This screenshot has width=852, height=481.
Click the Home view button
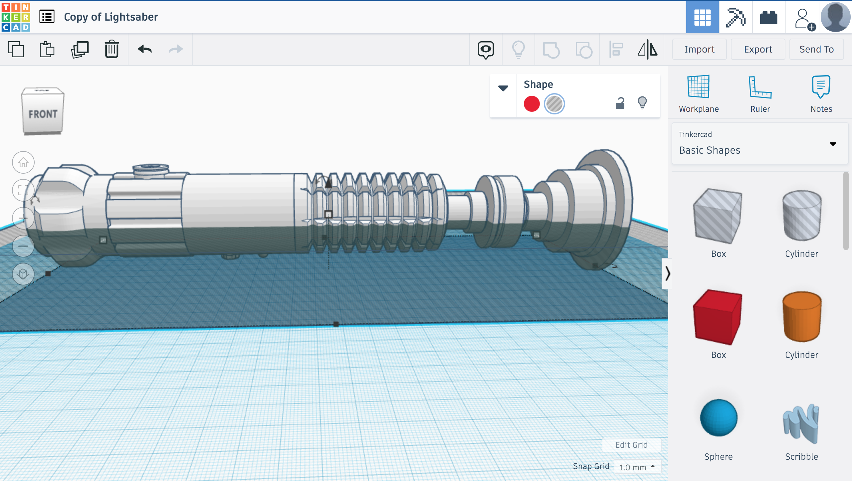click(23, 162)
